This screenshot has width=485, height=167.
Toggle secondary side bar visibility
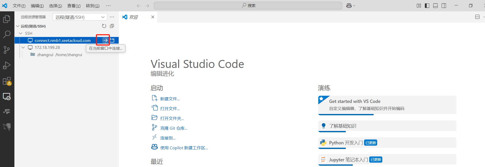tap(444, 6)
